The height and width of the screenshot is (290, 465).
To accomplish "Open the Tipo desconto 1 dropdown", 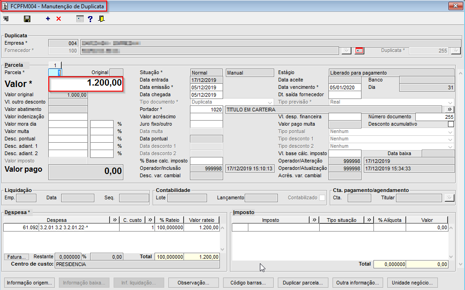I will tap(450, 139).
